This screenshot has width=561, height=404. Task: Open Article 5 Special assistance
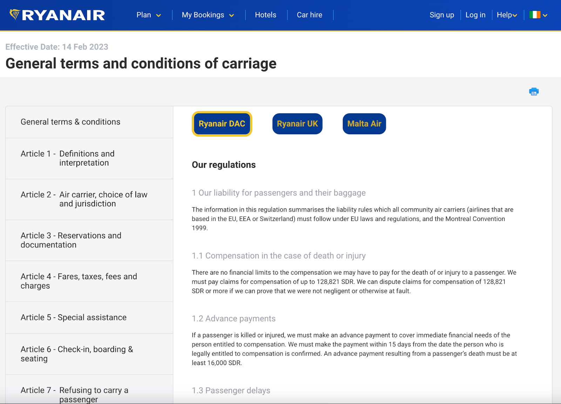pyautogui.click(x=89, y=318)
